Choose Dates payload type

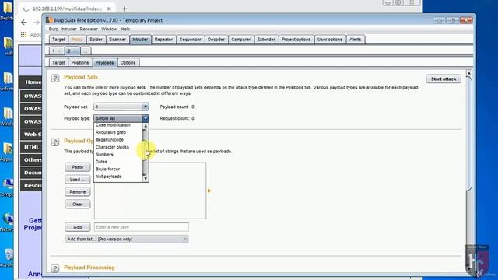tap(101, 162)
